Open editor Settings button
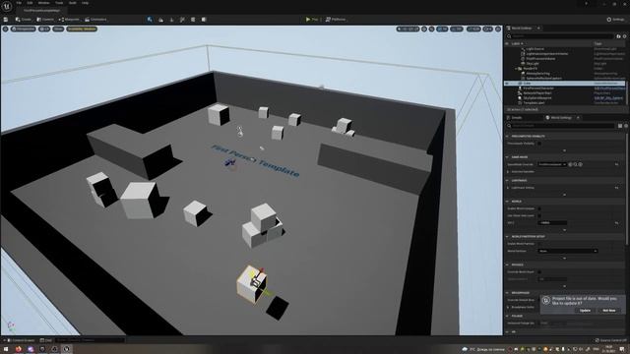Viewport: 630px width, 354px height. point(615,20)
